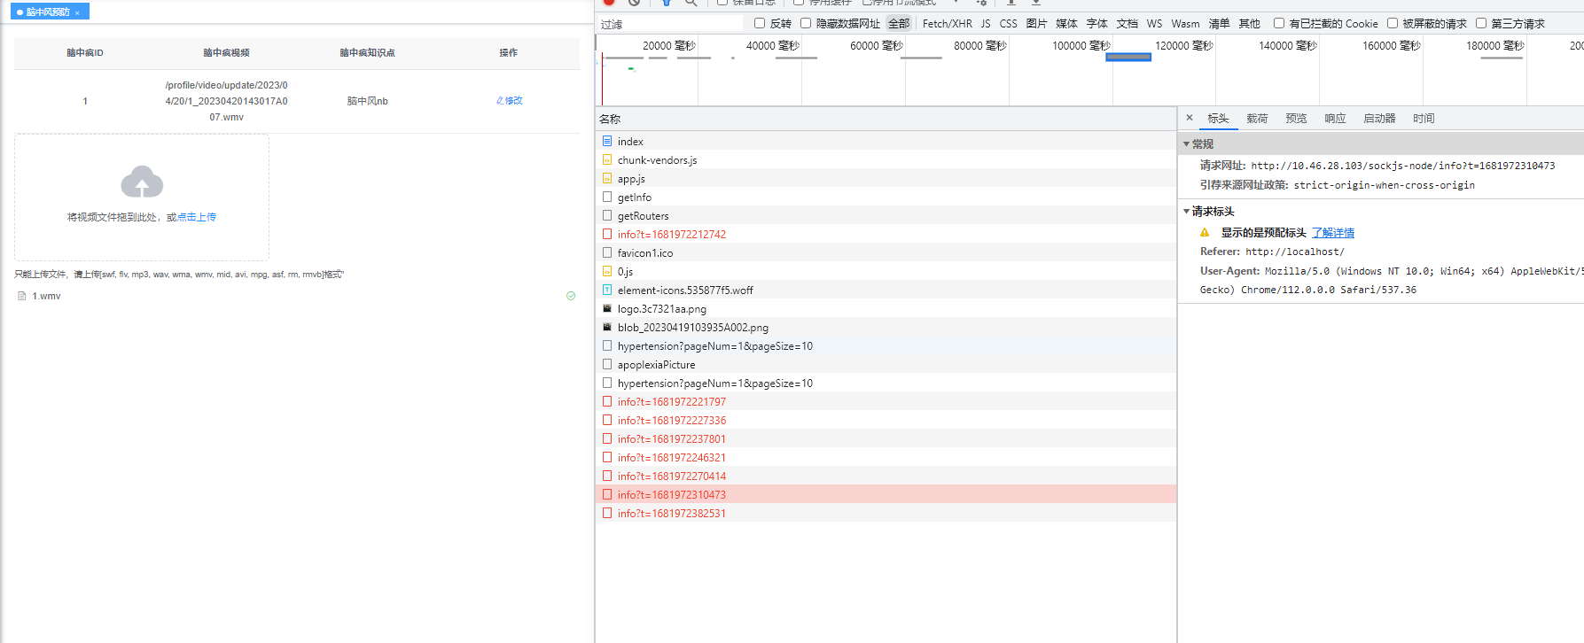The height and width of the screenshot is (643, 1584).
Task: Select failed request info?t=1681972246321
Action: pos(886,458)
